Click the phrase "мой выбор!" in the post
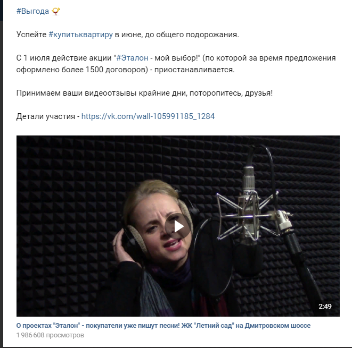352x348 pixels. [177, 58]
